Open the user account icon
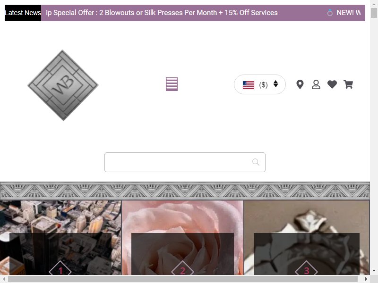This screenshot has width=378, height=283. (316, 84)
